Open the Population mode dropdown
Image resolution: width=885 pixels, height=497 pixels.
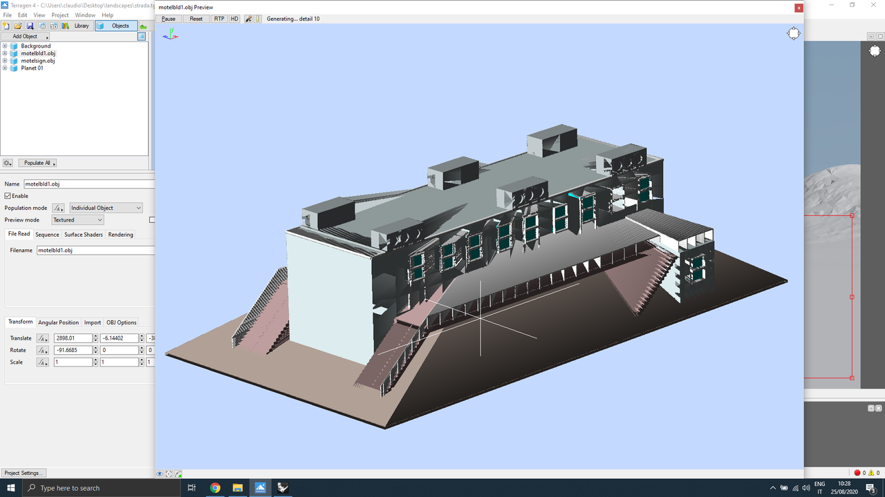(x=105, y=207)
